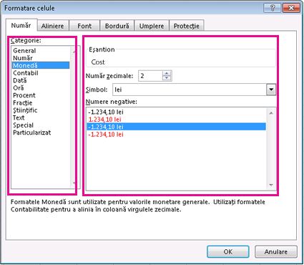
Task: Click category list scroll down arrow
Action: tap(74, 183)
